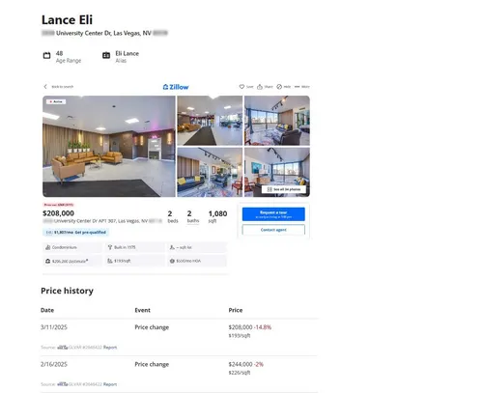Click Report link under 3/11/2025 entry

tap(110, 348)
